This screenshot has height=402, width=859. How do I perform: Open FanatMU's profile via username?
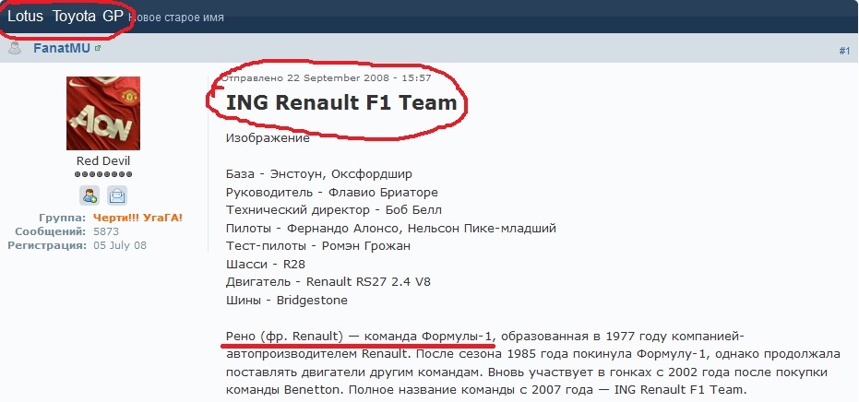(x=62, y=48)
